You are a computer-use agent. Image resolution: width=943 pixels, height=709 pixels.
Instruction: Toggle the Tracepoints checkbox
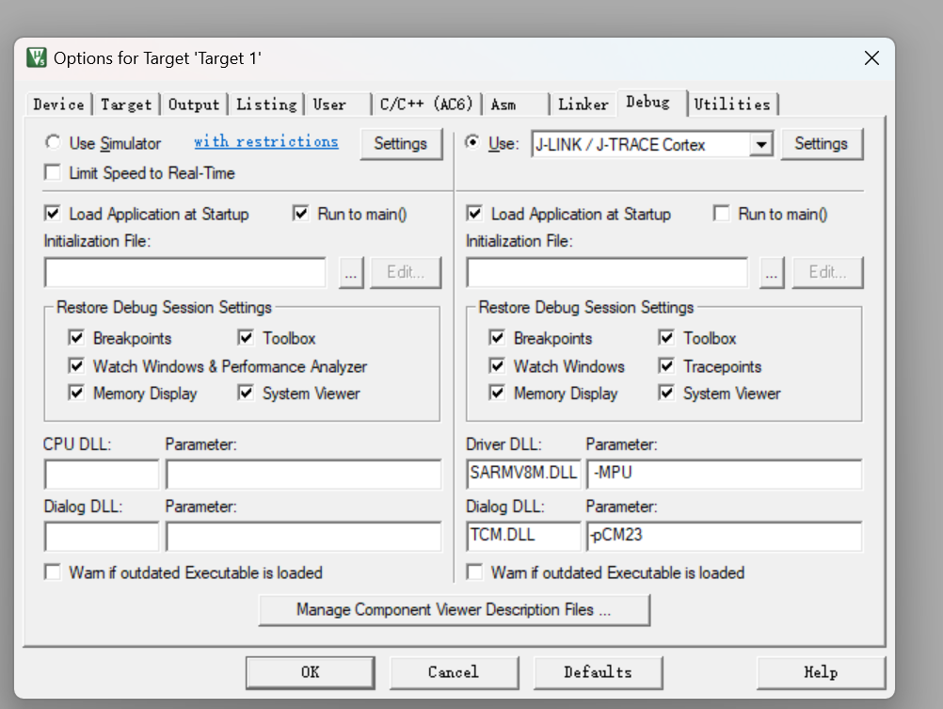click(x=666, y=366)
